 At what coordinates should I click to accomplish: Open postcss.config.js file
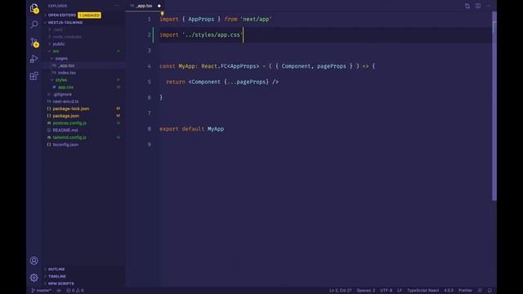tap(69, 123)
